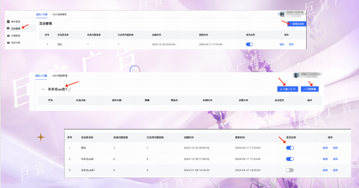
Task: Click 删除 link for 未命名qa库 row
Action: pos(335,159)
